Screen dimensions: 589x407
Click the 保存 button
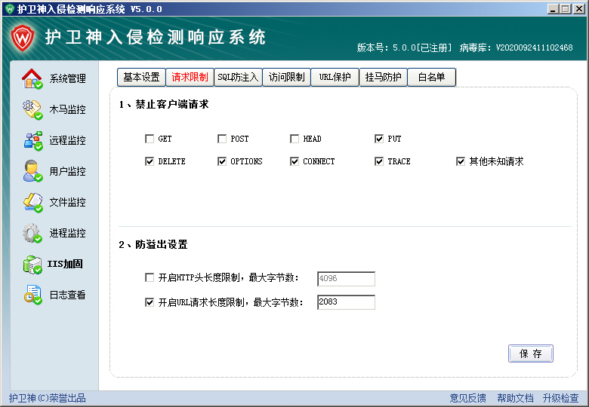click(531, 353)
